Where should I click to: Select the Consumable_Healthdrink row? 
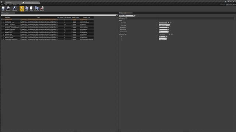coord(48,39)
